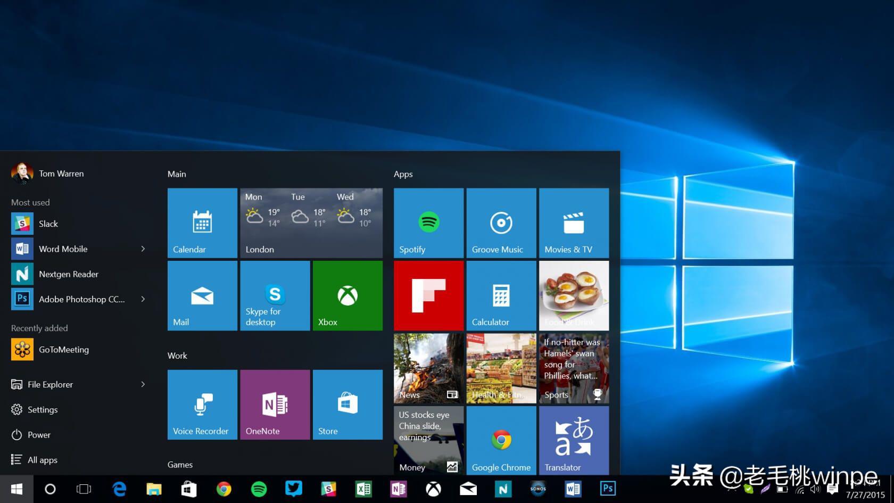Click the Tom Warren account picture
This screenshot has width=894, height=503.
(x=22, y=173)
